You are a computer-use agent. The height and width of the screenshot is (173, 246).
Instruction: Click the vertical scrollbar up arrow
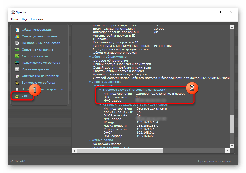pos(232,27)
